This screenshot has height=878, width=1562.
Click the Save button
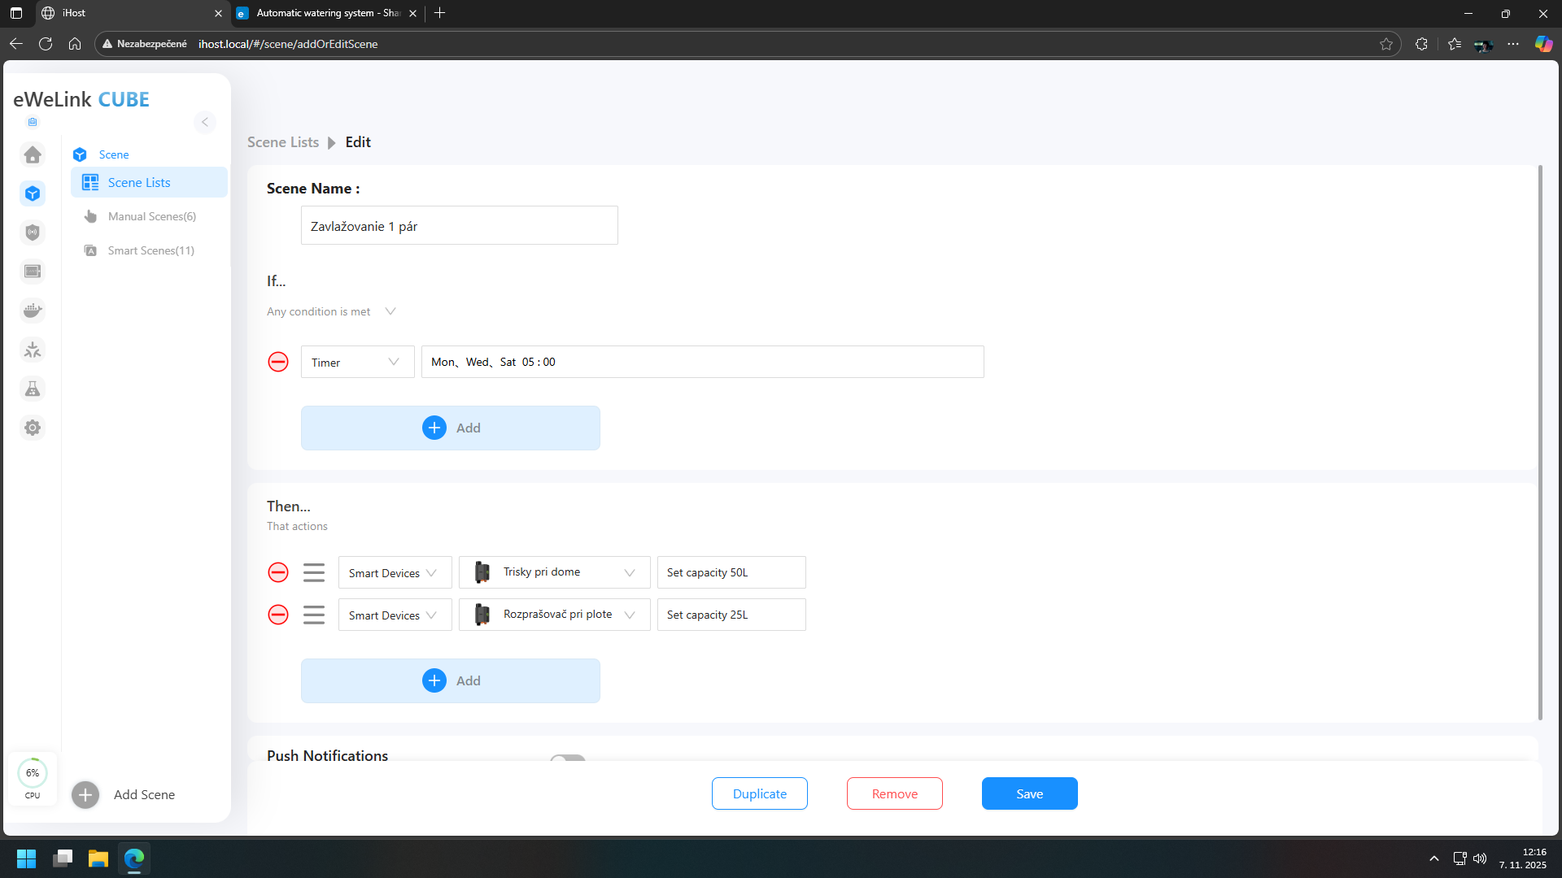(x=1029, y=793)
